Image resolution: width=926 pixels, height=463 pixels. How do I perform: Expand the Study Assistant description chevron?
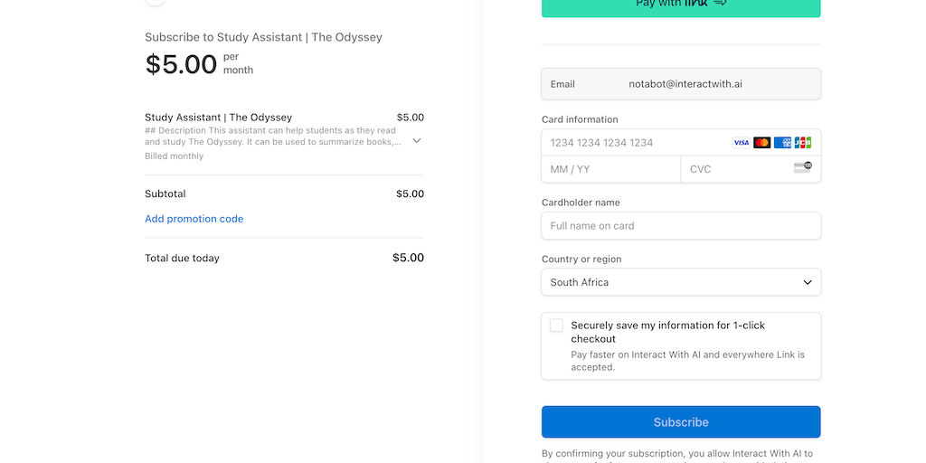(x=416, y=141)
